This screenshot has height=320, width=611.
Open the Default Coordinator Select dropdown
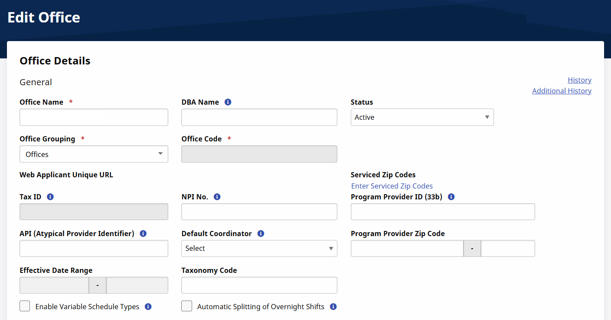[x=259, y=248]
